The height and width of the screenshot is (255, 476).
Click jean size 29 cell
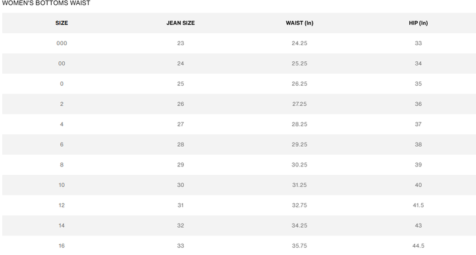click(x=180, y=165)
